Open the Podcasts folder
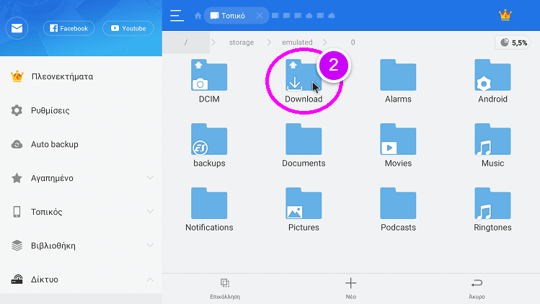540x304 pixels. (x=398, y=210)
